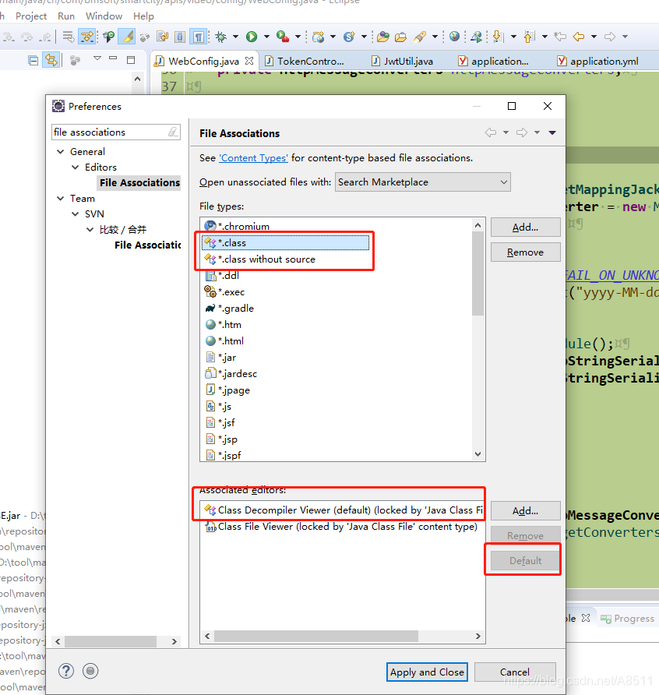
Task: Click Add... button beside Associated editors
Action: point(525,511)
